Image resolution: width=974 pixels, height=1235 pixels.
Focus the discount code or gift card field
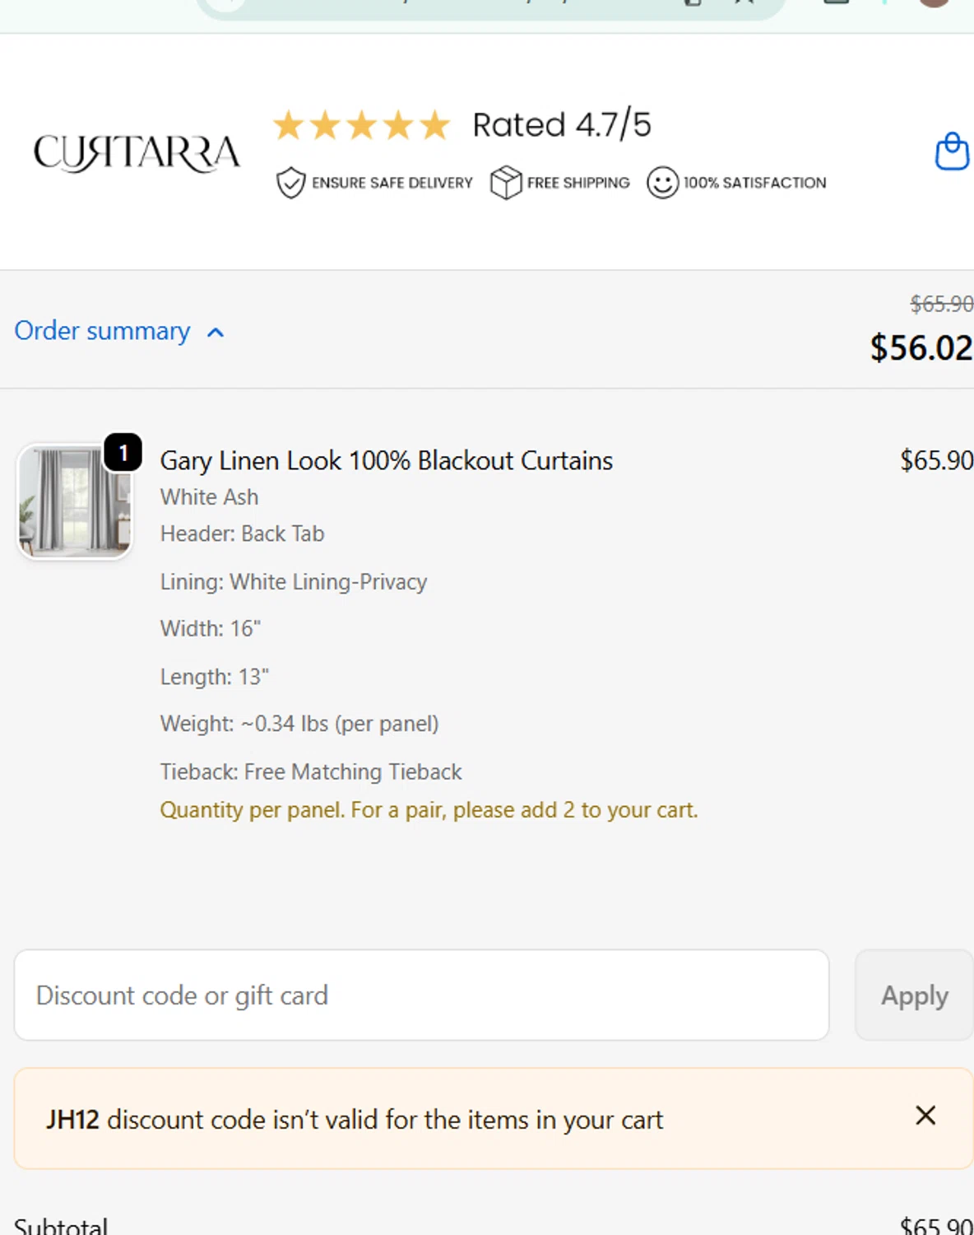click(421, 995)
